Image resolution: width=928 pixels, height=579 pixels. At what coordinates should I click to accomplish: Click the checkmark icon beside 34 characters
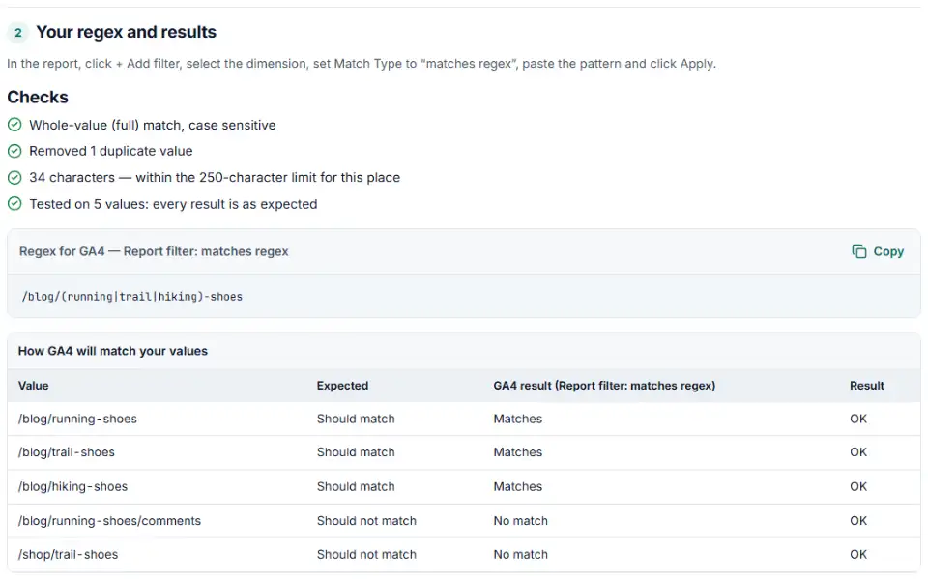coord(14,178)
